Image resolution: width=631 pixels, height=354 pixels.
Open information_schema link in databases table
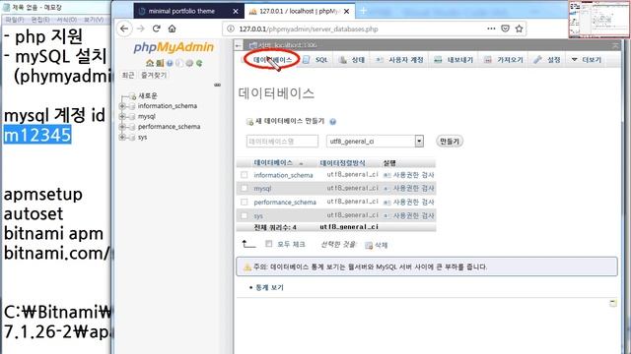(x=283, y=175)
